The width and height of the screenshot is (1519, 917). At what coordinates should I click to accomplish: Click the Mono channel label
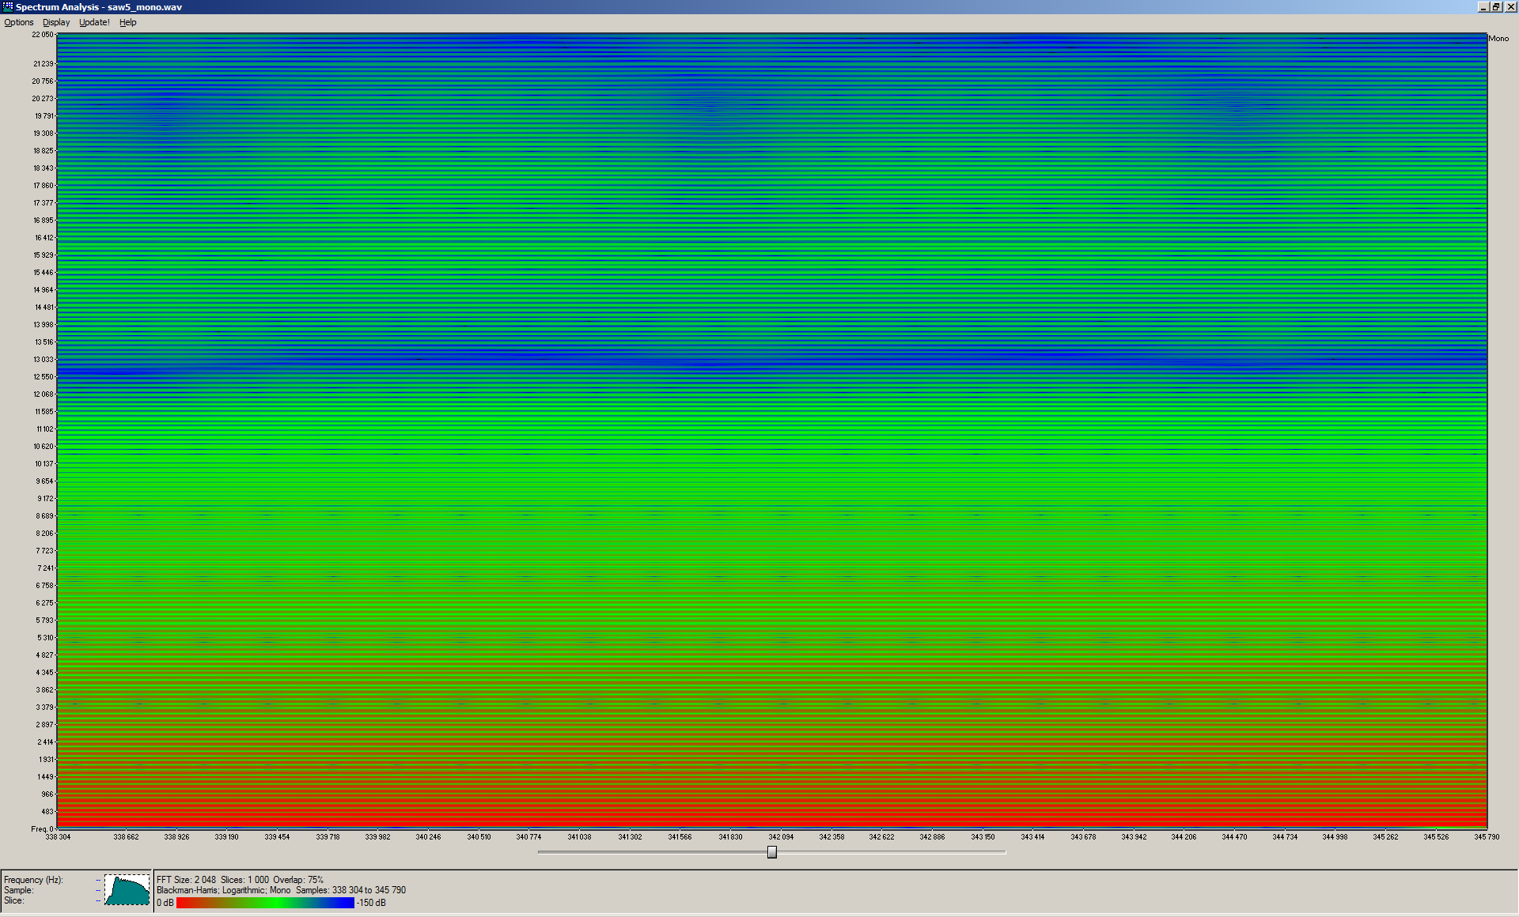pos(1498,38)
